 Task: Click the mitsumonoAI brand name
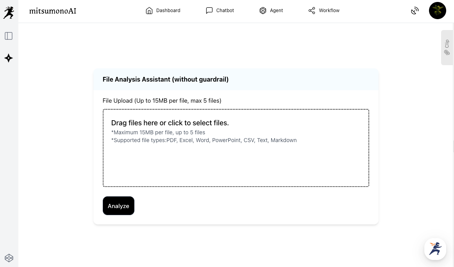[53, 11]
